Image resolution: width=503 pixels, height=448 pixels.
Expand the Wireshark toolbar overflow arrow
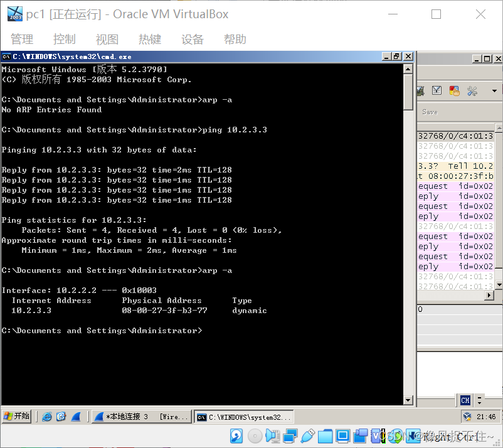tap(494, 91)
